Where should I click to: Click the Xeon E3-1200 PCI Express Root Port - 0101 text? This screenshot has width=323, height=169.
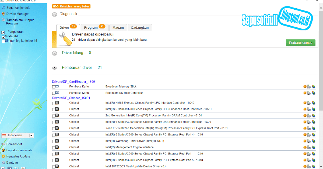(x=167, y=128)
